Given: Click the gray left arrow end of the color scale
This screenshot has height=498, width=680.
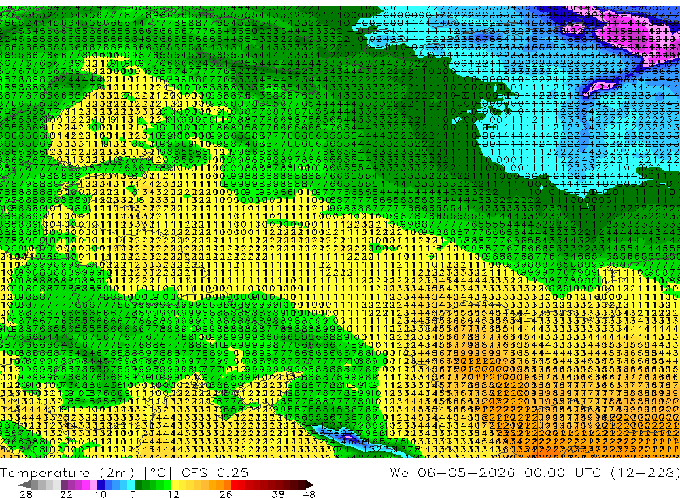Looking at the screenshot, I should pos(25,485).
